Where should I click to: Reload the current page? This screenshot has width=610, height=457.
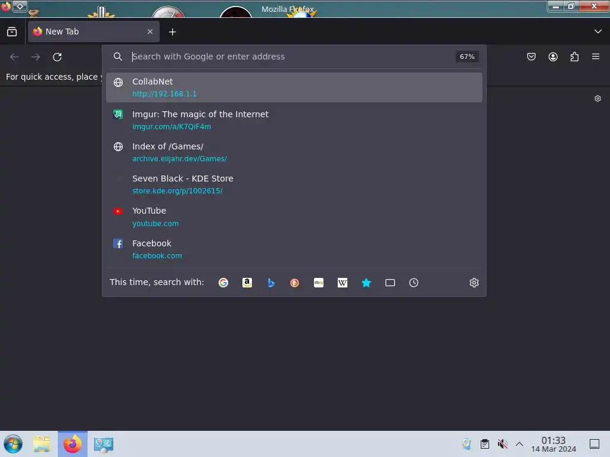point(57,57)
